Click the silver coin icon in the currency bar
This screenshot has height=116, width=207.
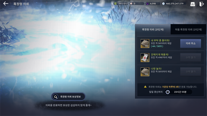pyautogui.click(x=164, y=4)
